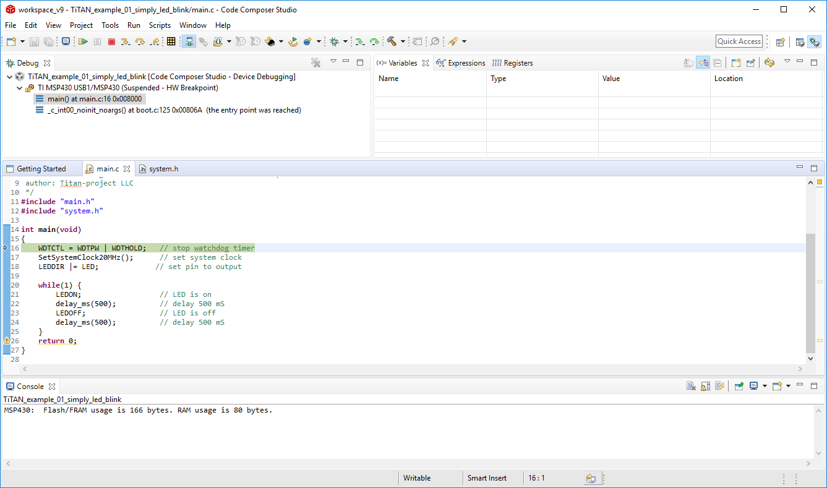Click the Value column header
This screenshot has height=488, width=827.
click(x=654, y=79)
